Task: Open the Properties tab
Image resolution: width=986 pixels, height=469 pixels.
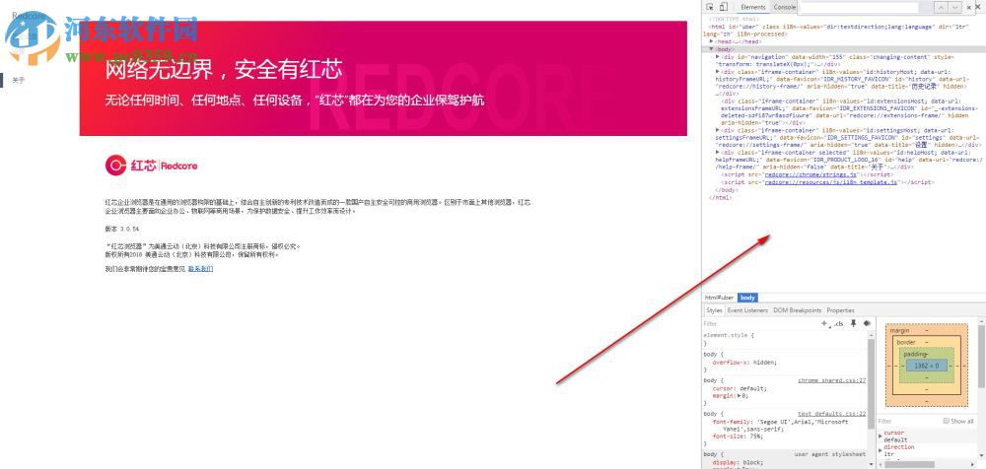Action: coord(840,310)
